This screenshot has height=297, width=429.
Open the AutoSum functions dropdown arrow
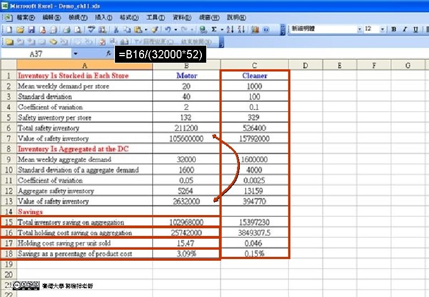coord(222,30)
